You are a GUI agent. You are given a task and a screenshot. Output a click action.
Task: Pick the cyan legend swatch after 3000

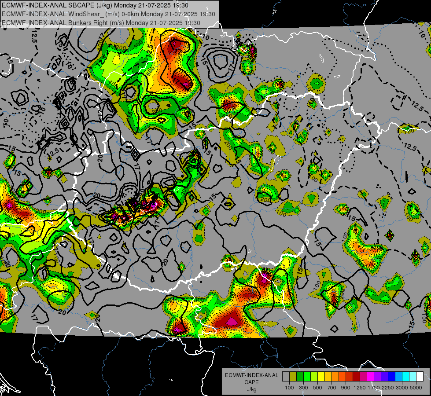(x=406, y=376)
